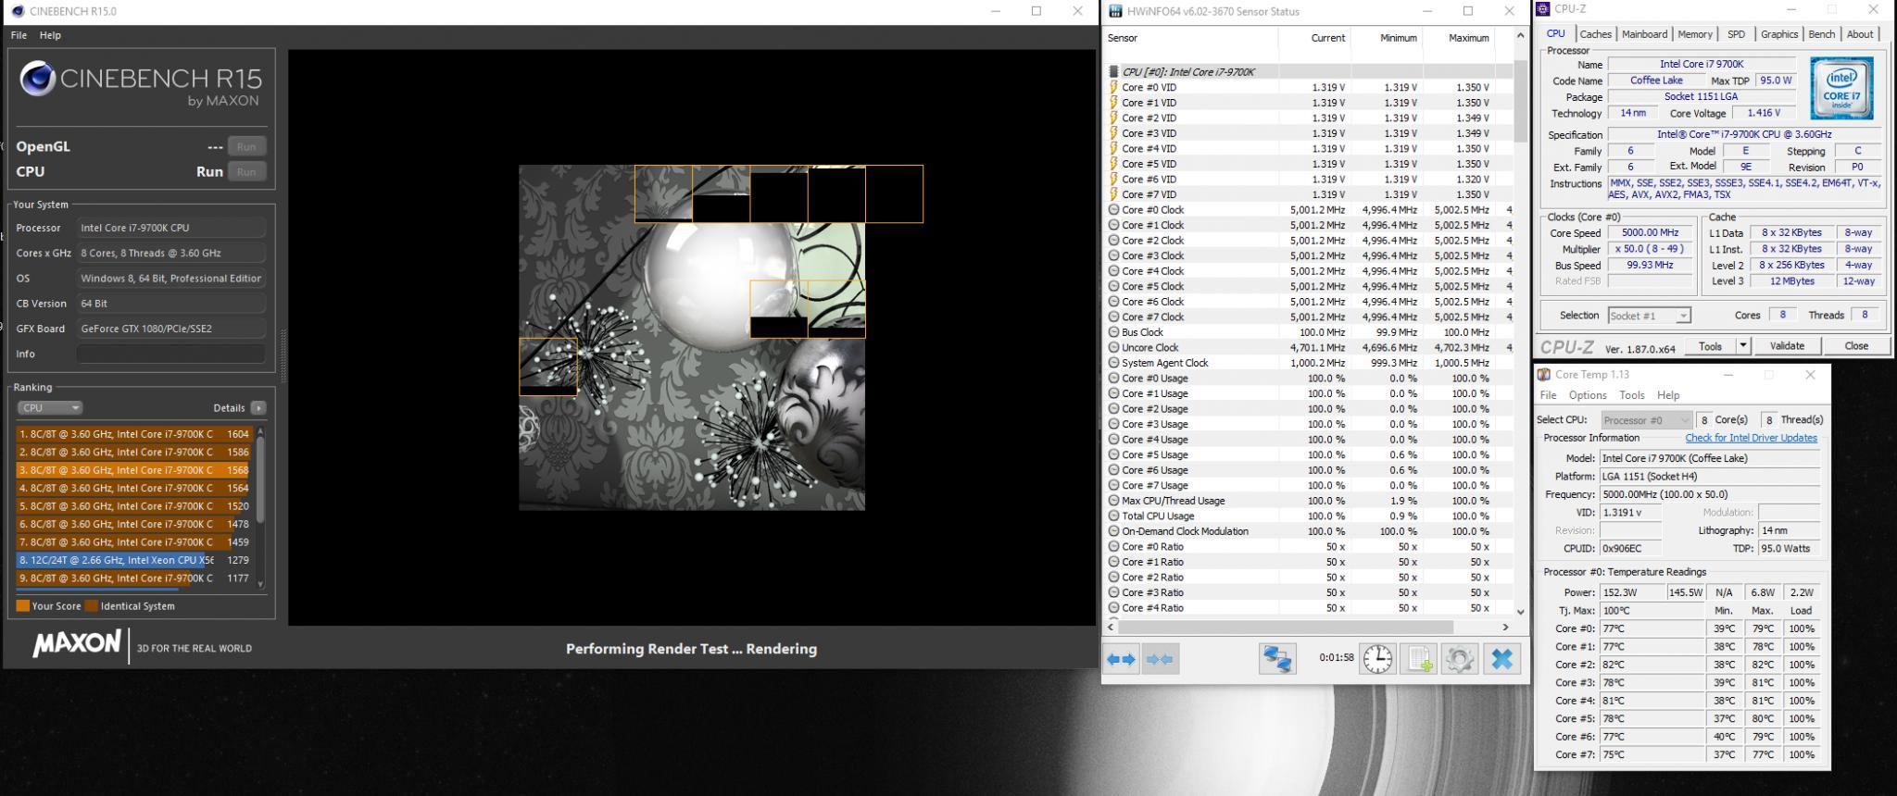Click Core Temp app icon in title bar
1897x796 pixels.
[x=1544, y=374]
